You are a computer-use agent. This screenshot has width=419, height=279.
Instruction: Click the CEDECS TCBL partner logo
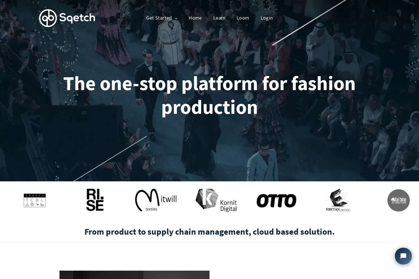pyautogui.click(x=35, y=200)
